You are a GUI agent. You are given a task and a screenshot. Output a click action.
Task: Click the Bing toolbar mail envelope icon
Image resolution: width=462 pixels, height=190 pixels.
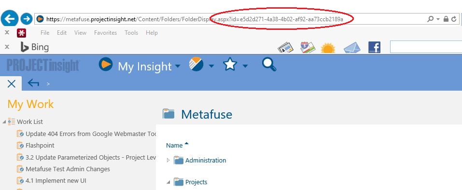click(x=352, y=48)
